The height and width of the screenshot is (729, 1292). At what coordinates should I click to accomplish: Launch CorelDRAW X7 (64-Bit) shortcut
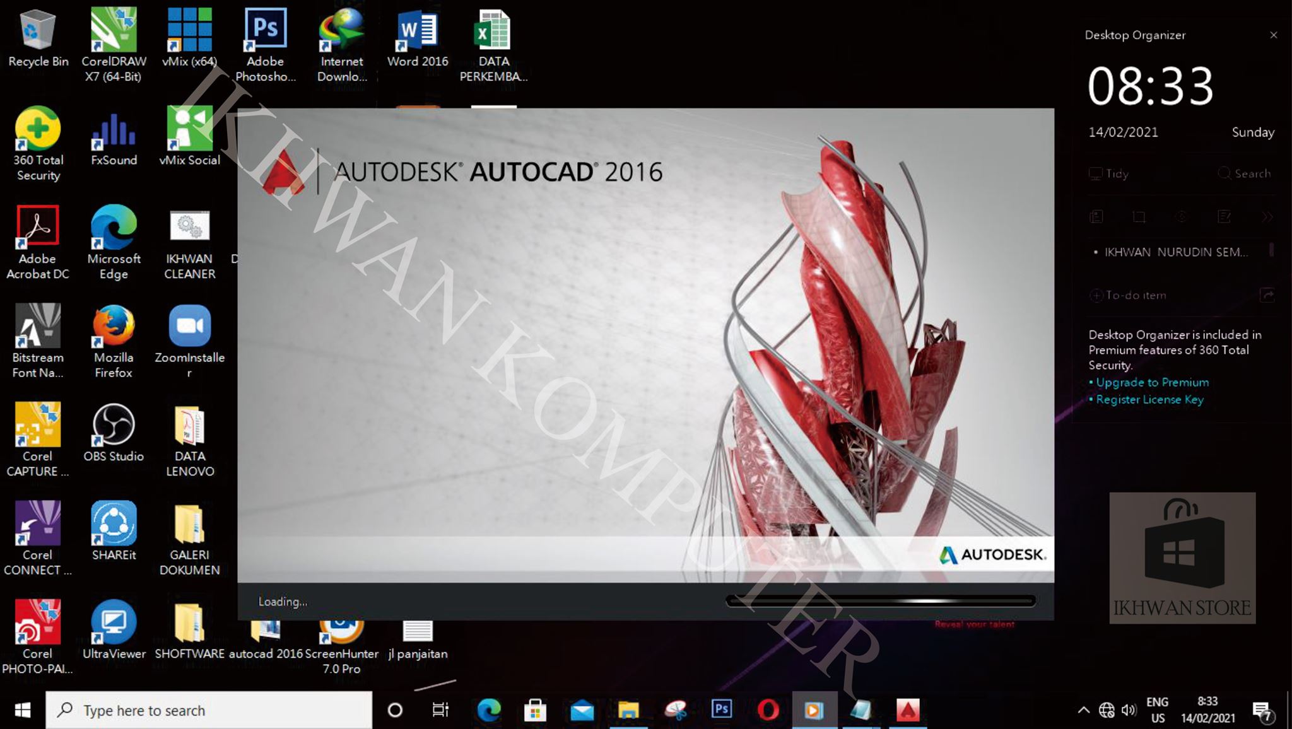pos(114,44)
